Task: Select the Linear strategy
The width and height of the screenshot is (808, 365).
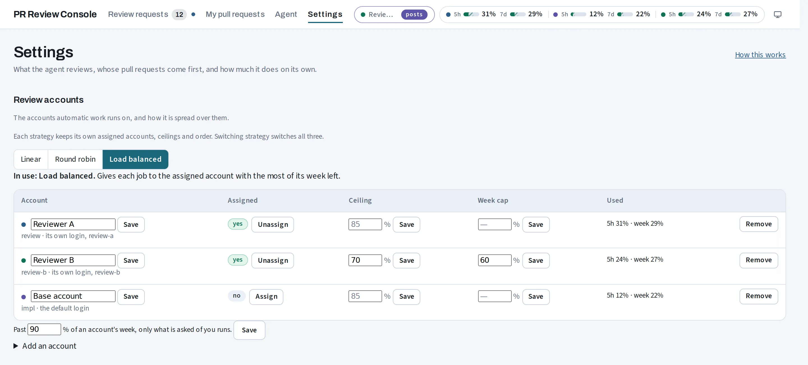Action: (x=31, y=159)
